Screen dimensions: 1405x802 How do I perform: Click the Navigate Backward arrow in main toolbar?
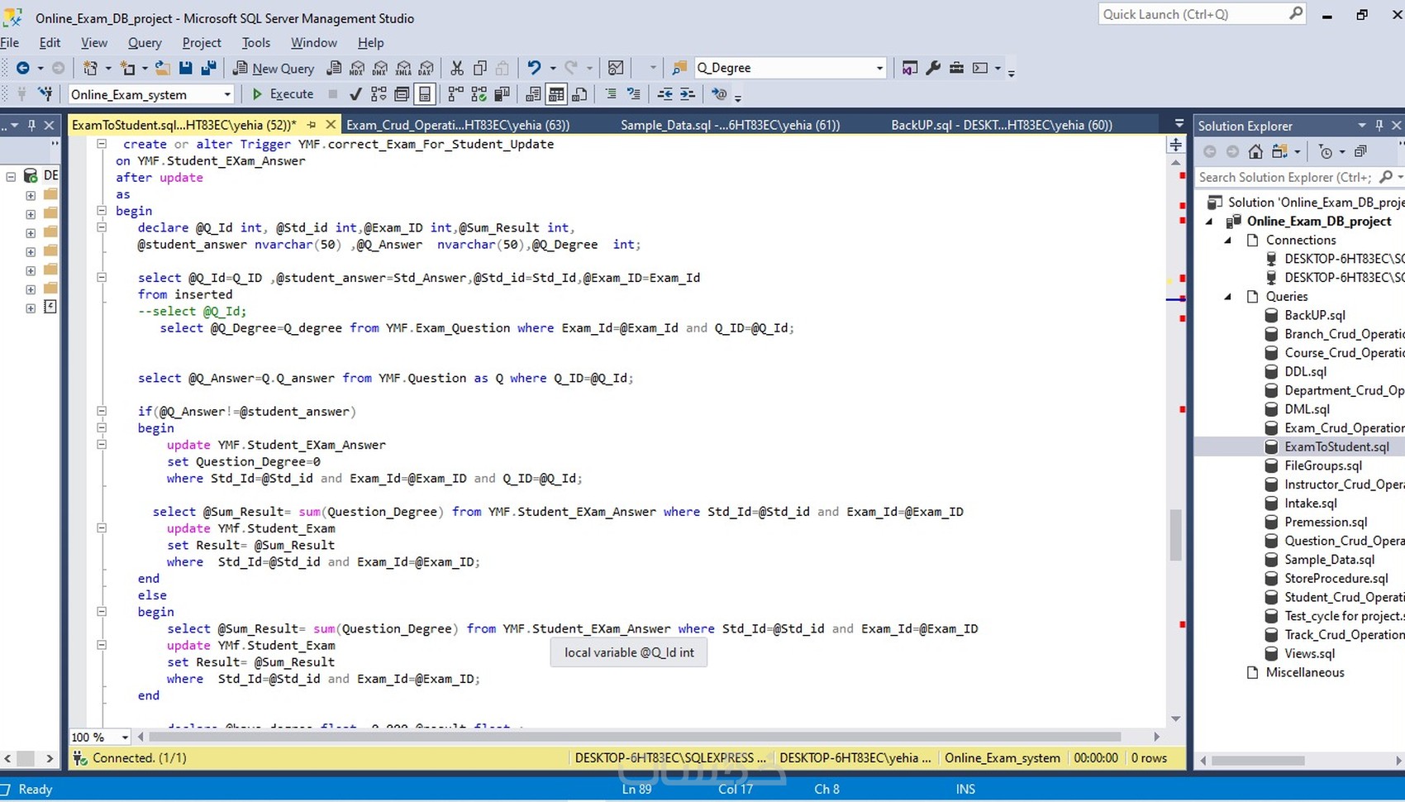click(23, 68)
